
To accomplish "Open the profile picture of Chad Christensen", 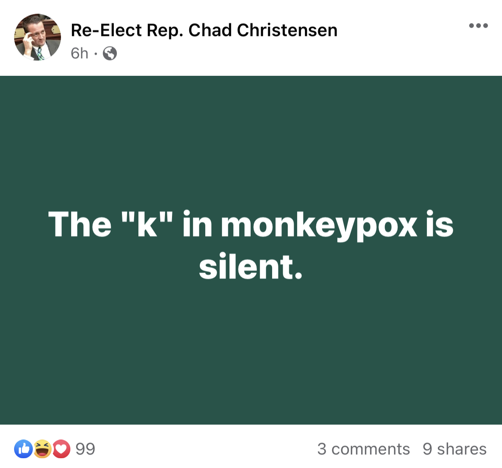I will (x=37, y=37).
